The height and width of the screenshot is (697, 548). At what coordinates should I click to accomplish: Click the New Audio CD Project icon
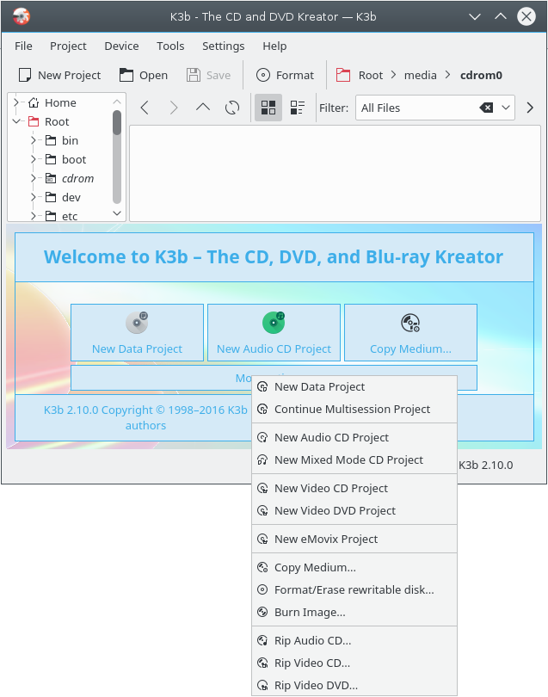(x=274, y=323)
